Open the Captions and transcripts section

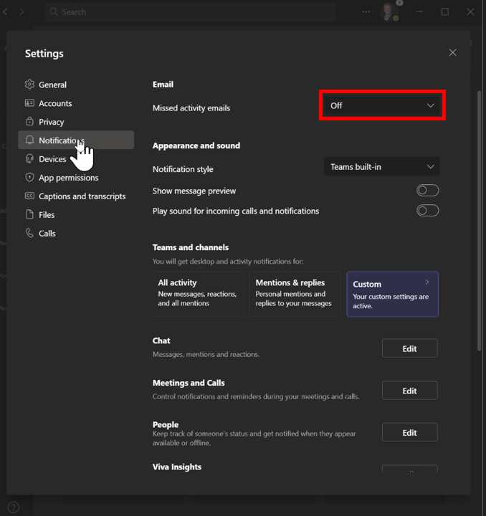(x=76, y=196)
